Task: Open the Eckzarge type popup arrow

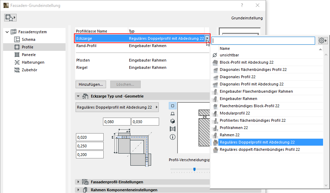Action: tap(207, 38)
